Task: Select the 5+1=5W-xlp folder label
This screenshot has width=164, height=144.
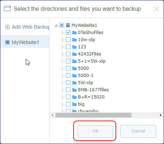Action: pos(92,61)
